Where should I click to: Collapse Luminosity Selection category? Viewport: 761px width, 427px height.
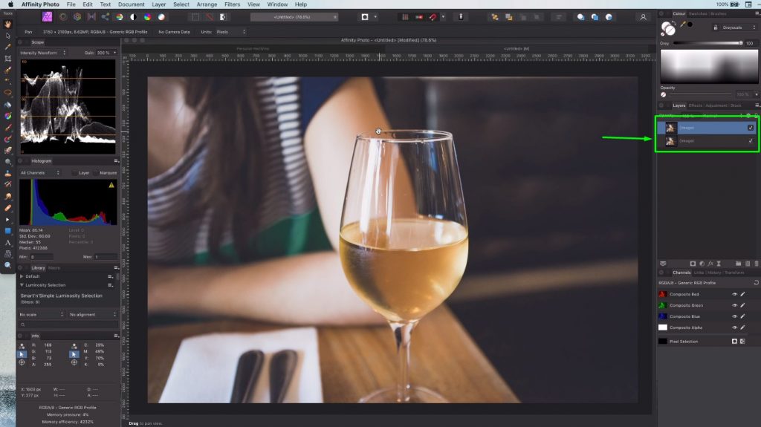(22, 285)
